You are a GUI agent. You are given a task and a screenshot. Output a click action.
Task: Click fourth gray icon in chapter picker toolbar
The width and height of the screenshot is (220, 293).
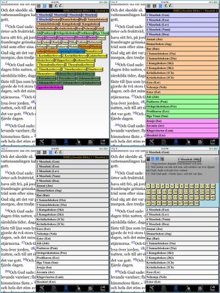pyautogui.click(x=162, y=159)
